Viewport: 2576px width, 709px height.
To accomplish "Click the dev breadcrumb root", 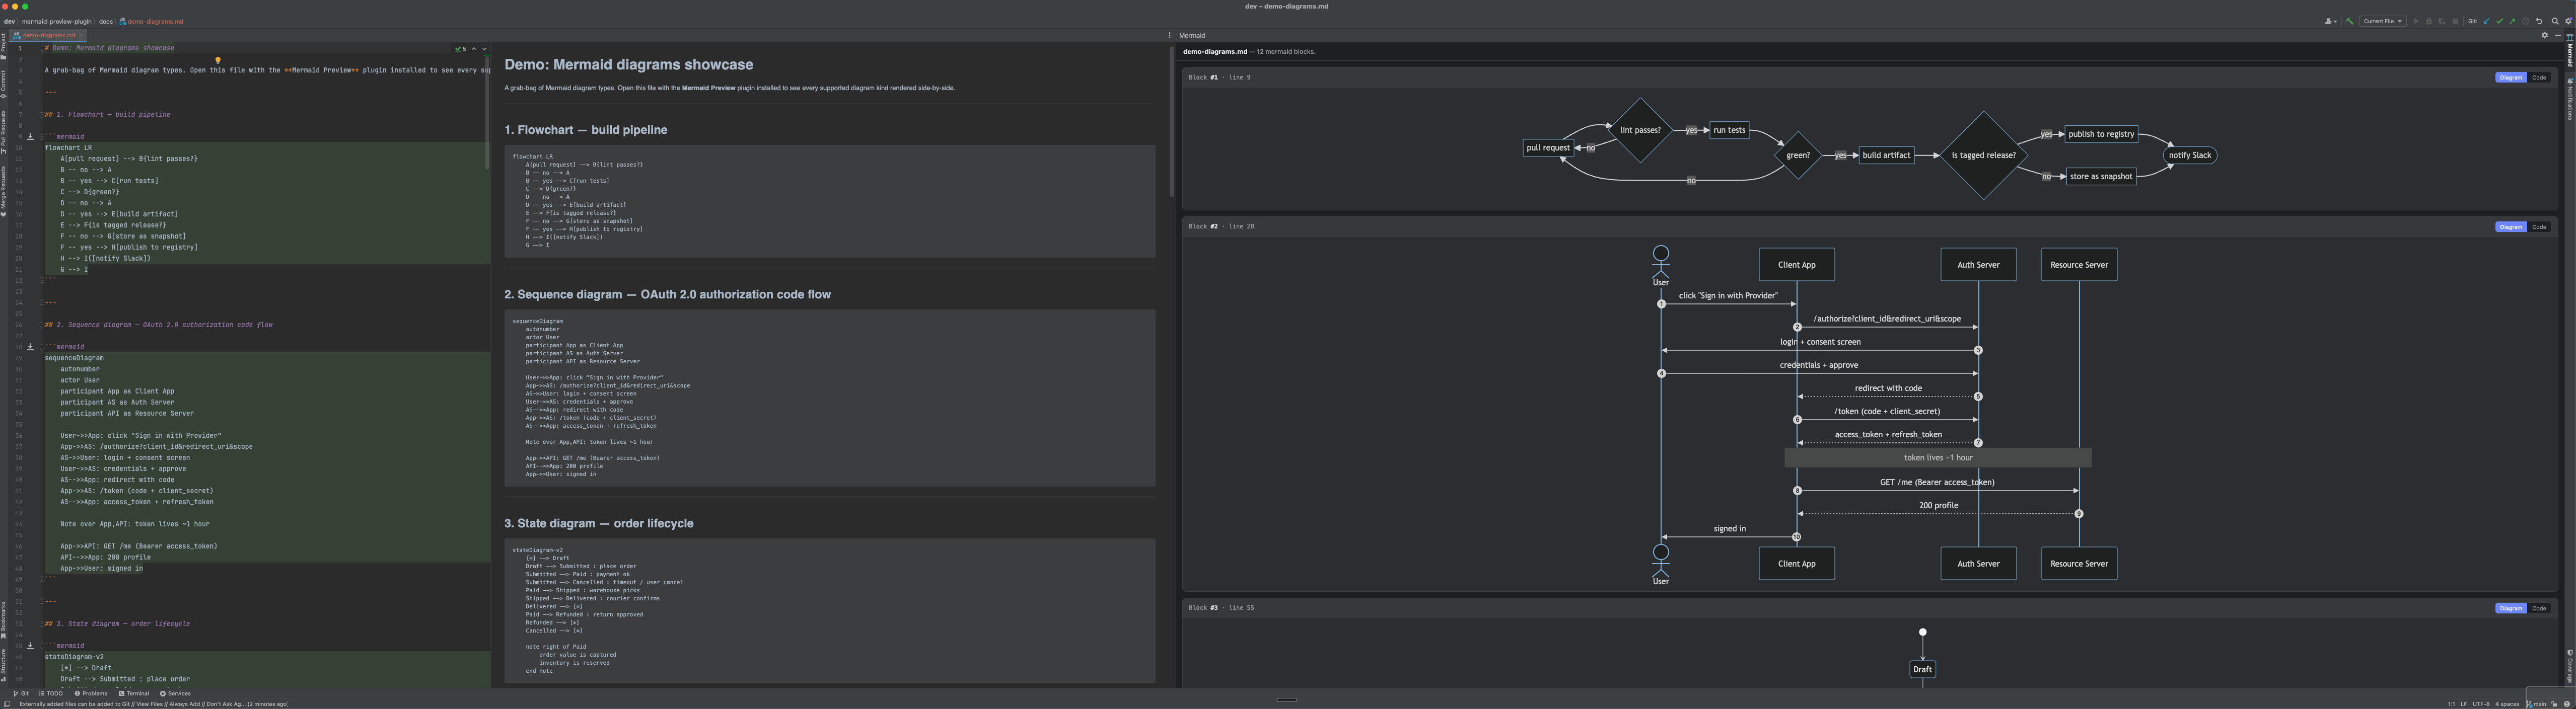I will tap(9, 21).
